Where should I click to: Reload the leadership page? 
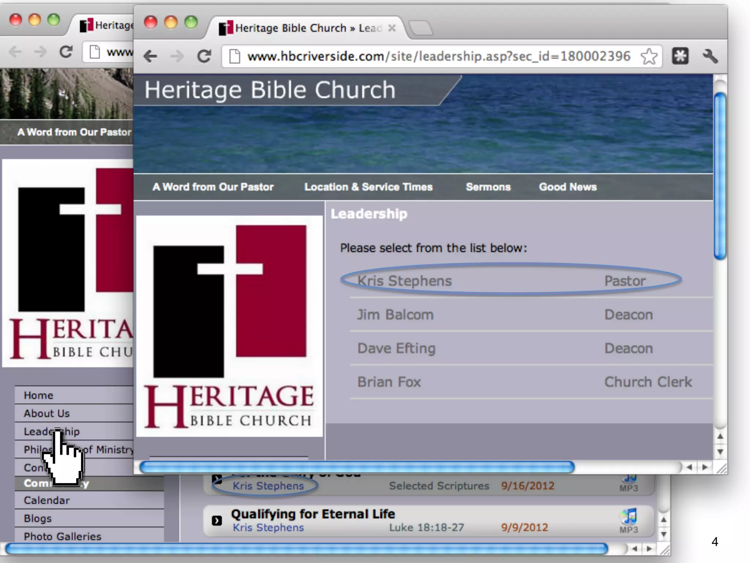[x=204, y=56]
